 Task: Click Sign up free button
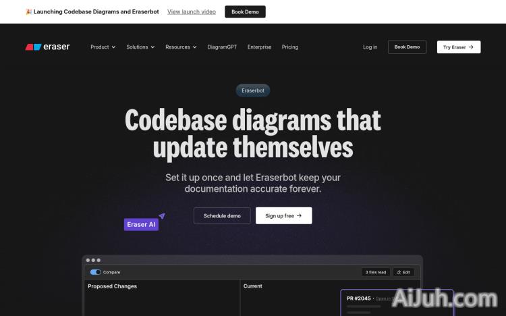pos(283,216)
